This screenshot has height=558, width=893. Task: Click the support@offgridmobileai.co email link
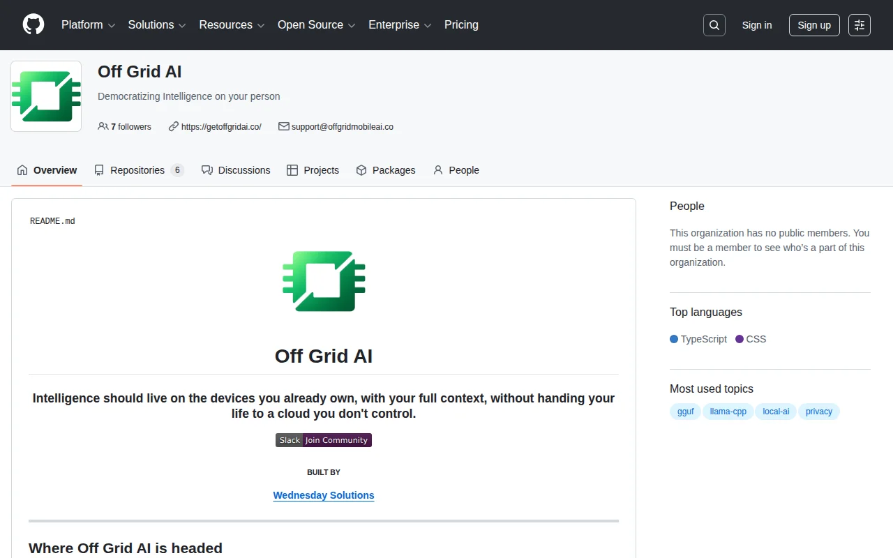343,127
